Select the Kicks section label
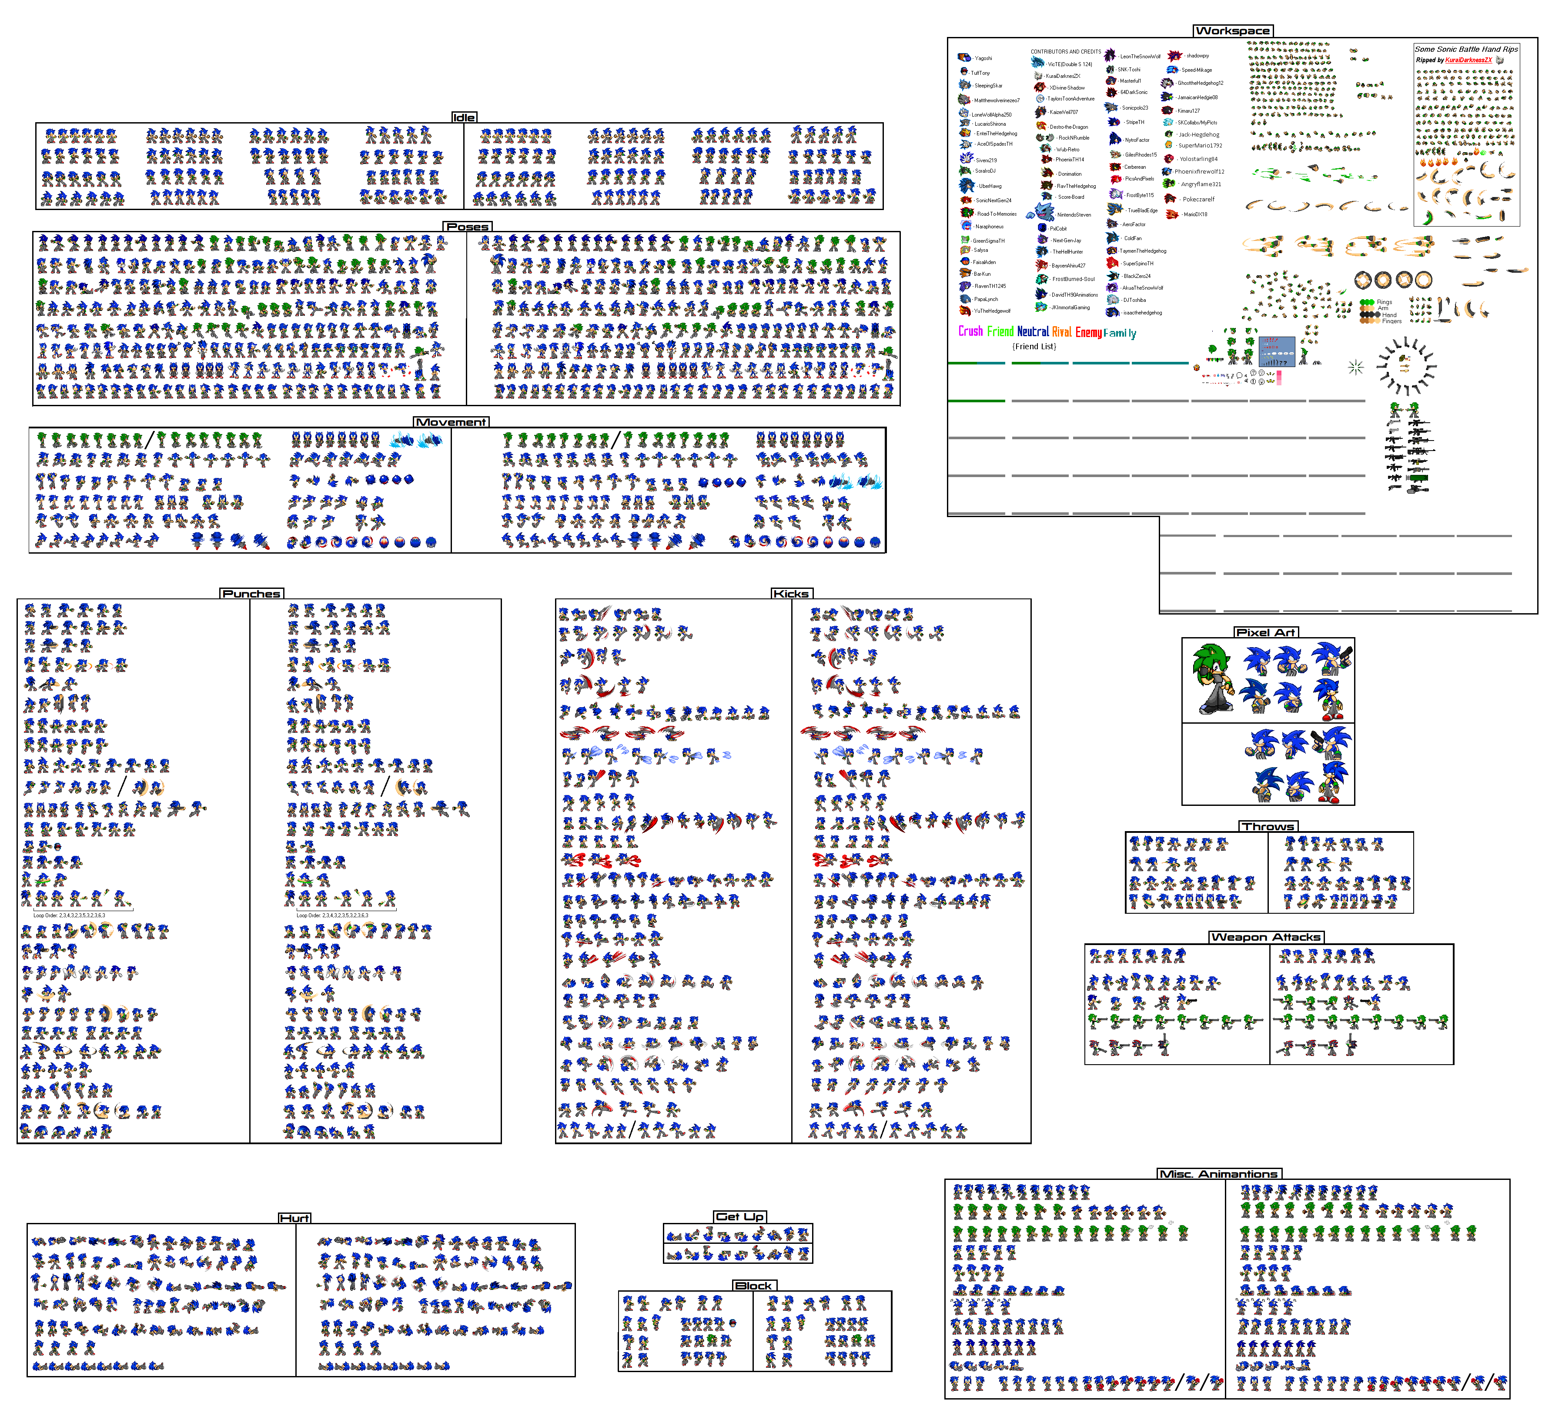Viewport: 1552px width, 1423px height. tap(791, 593)
